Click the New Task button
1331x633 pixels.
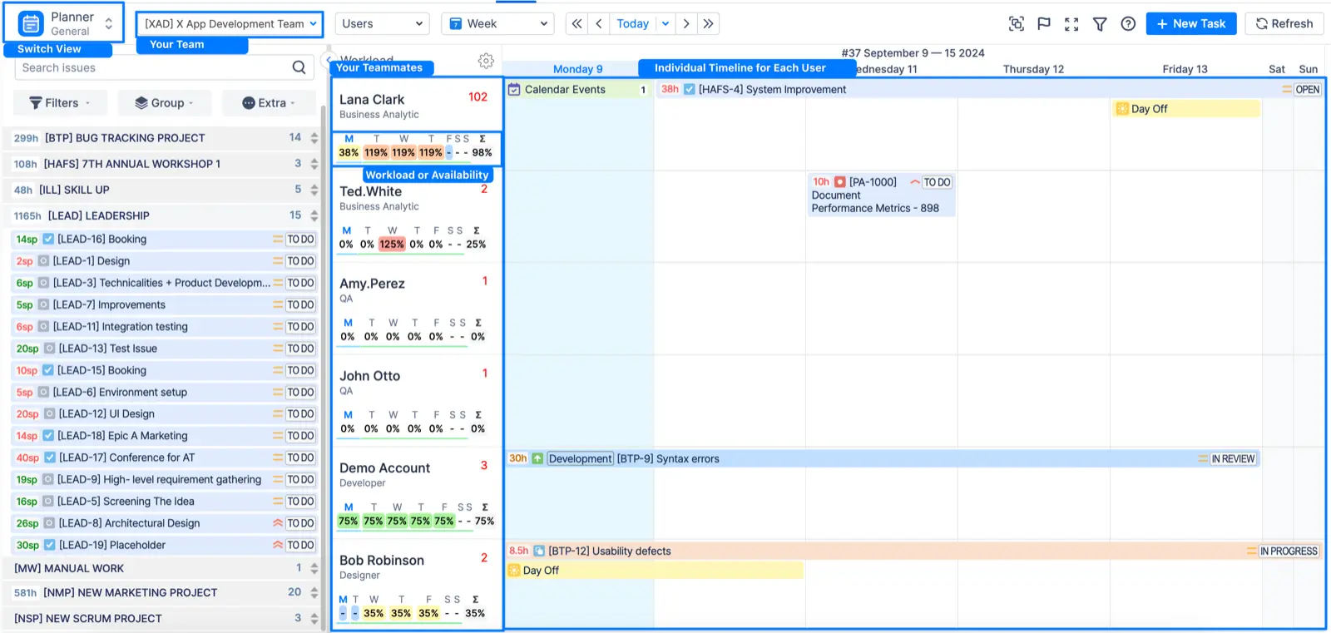pyautogui.click(x=1190, y=24)
